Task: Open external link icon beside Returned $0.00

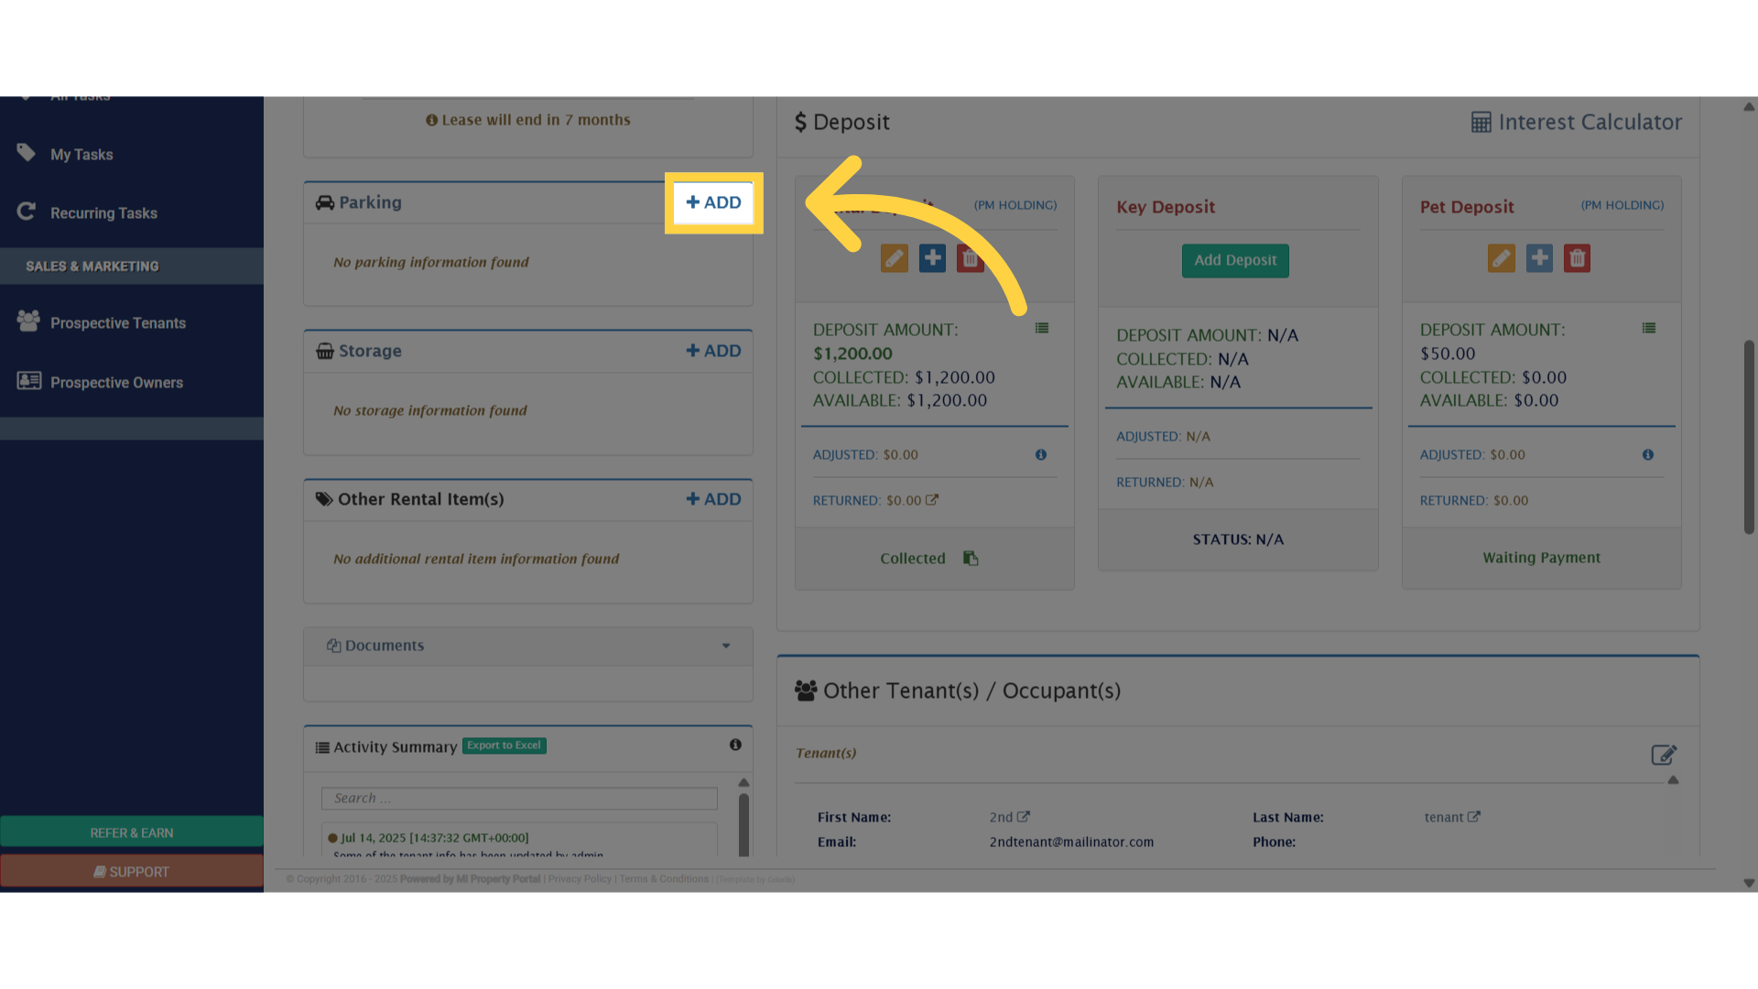Action: click(x=932, y=500)
